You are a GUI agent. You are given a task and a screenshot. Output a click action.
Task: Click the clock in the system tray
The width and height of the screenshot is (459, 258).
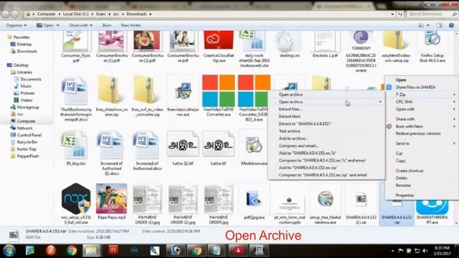(x=442, y=251)
